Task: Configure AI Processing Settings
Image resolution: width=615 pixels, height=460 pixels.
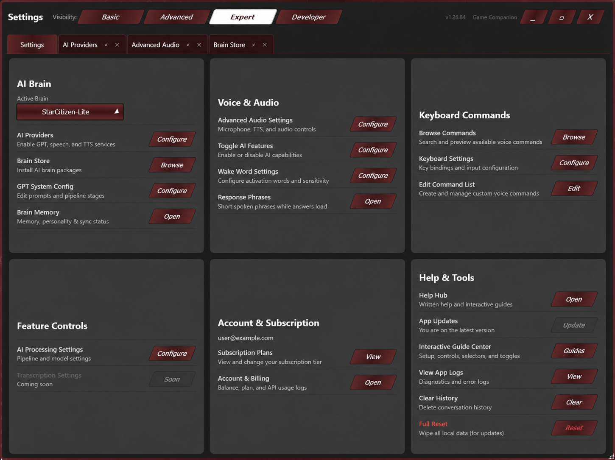Action: pos(172,354)
